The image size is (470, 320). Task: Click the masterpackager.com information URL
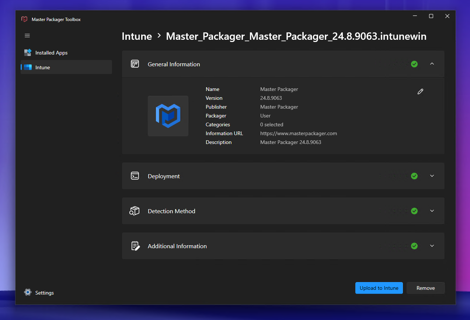coord(299,133)
